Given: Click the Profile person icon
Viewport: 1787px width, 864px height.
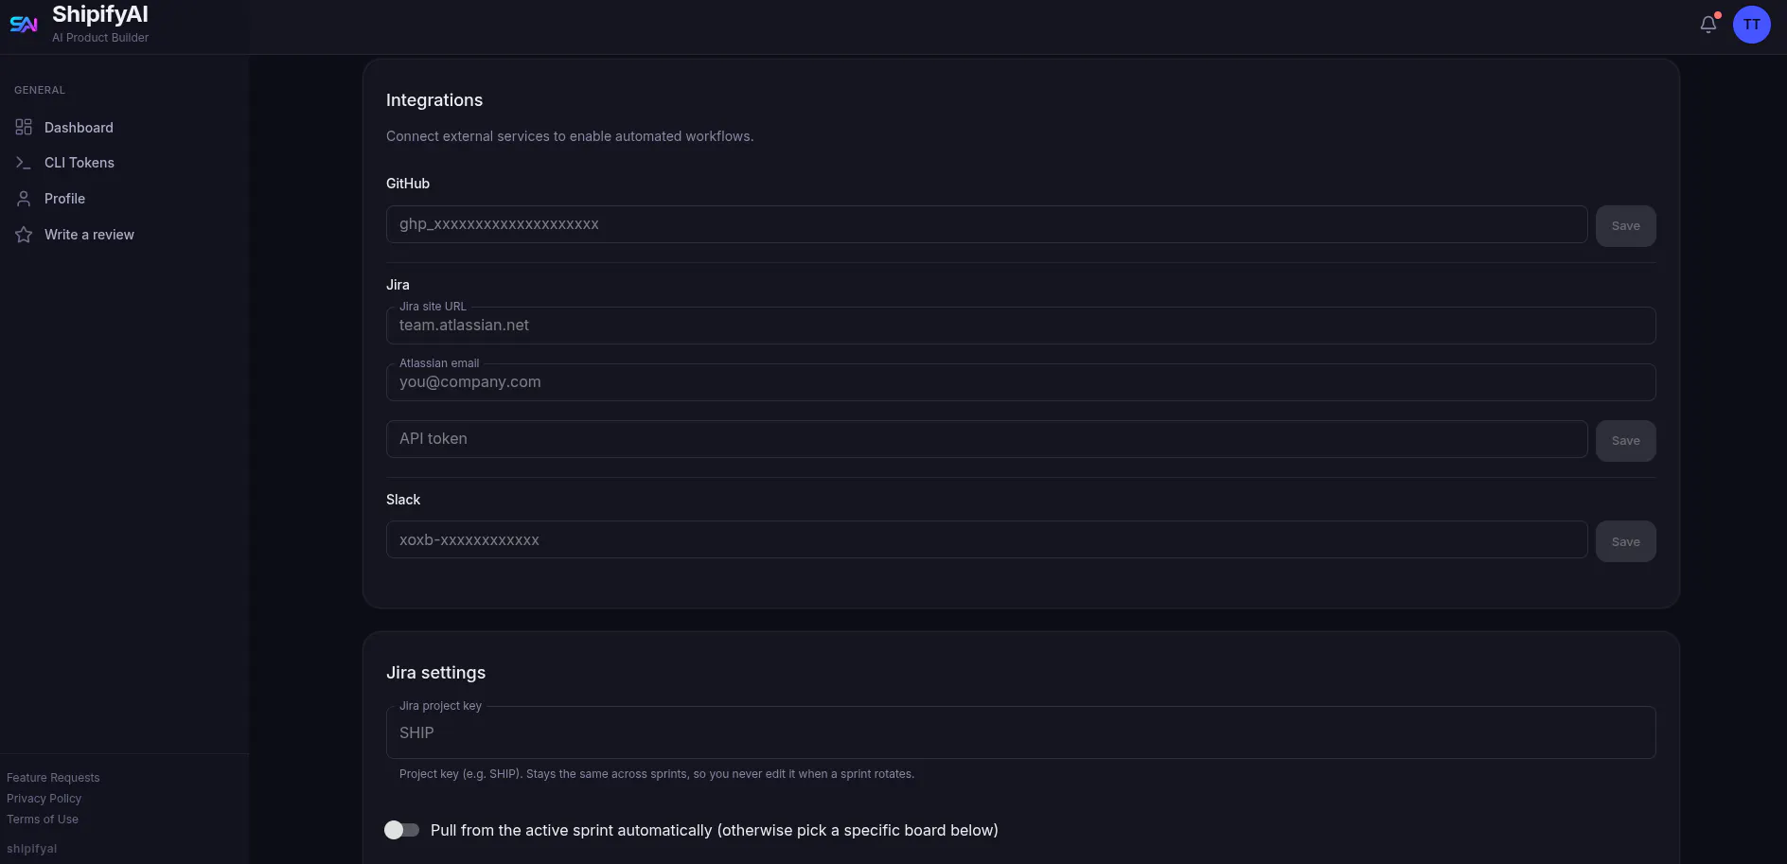Looking at the screenshot, I should pos(24,199).
